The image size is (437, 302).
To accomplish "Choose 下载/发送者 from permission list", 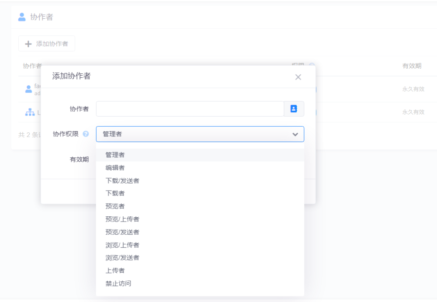I will (x=122, y=181).
